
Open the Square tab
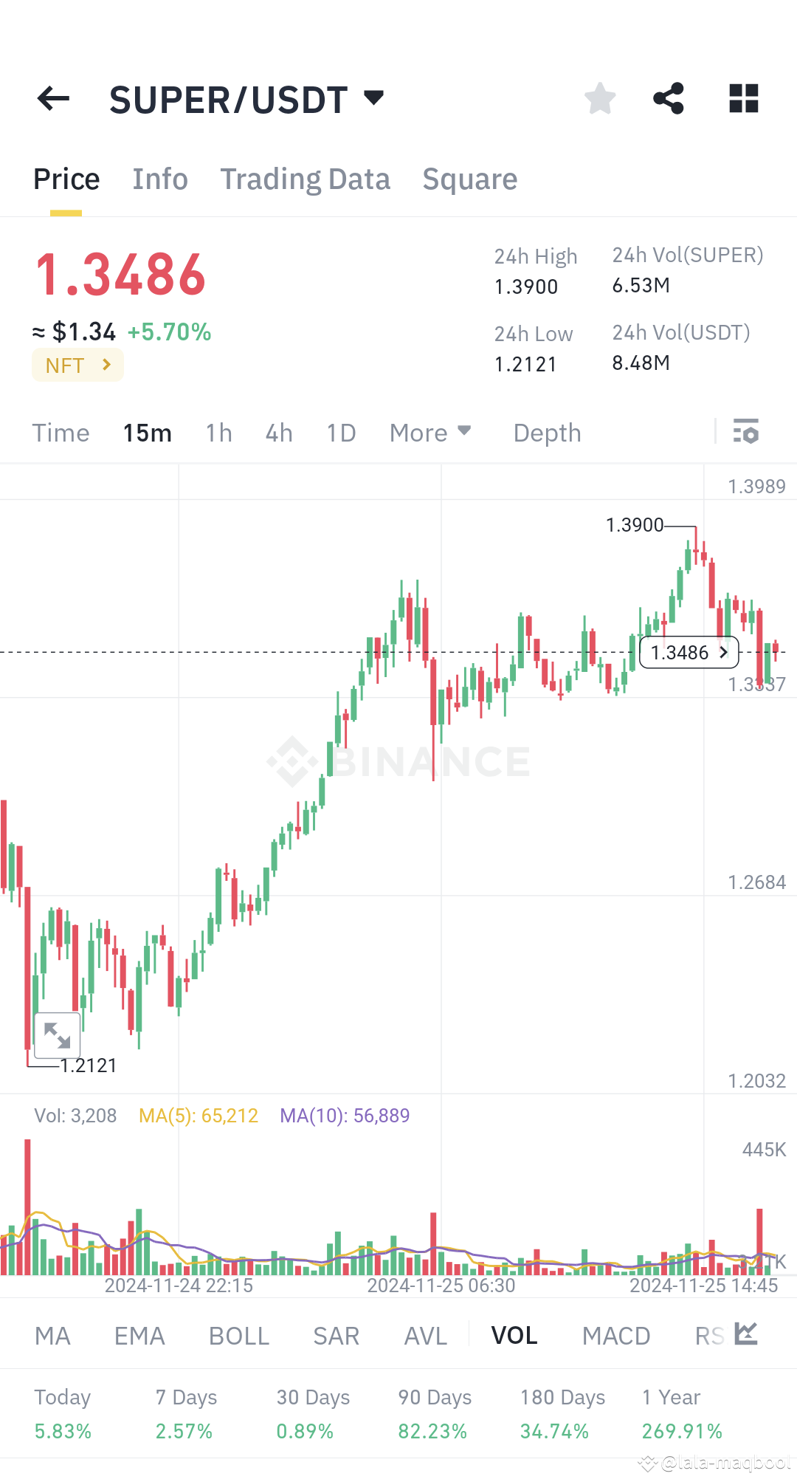(469, 179)
